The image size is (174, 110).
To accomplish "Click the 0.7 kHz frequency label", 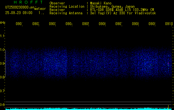I will [x=2, y=91].
